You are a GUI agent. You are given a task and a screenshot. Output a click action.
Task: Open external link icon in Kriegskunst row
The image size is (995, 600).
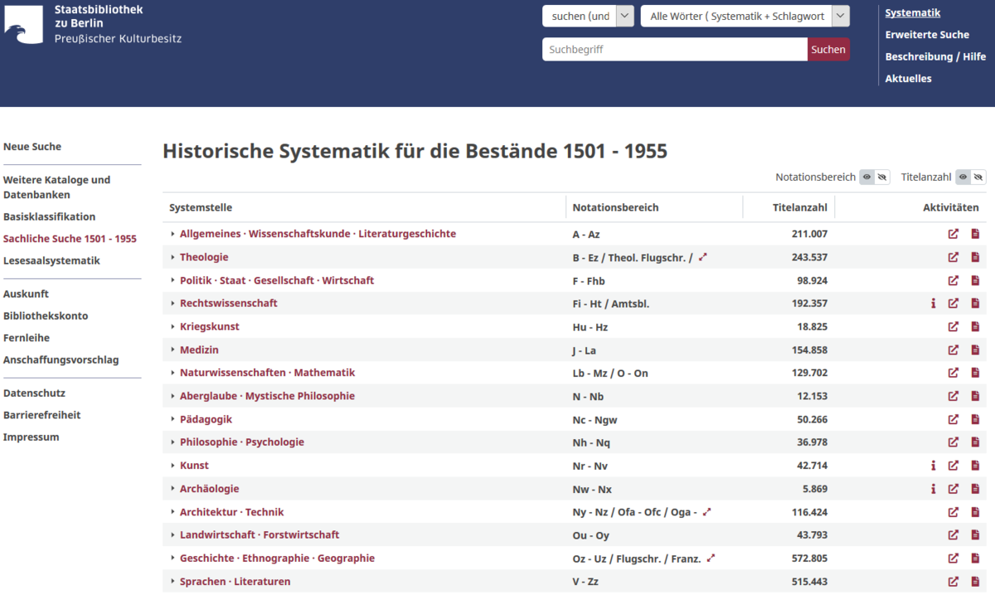(954, 327)
